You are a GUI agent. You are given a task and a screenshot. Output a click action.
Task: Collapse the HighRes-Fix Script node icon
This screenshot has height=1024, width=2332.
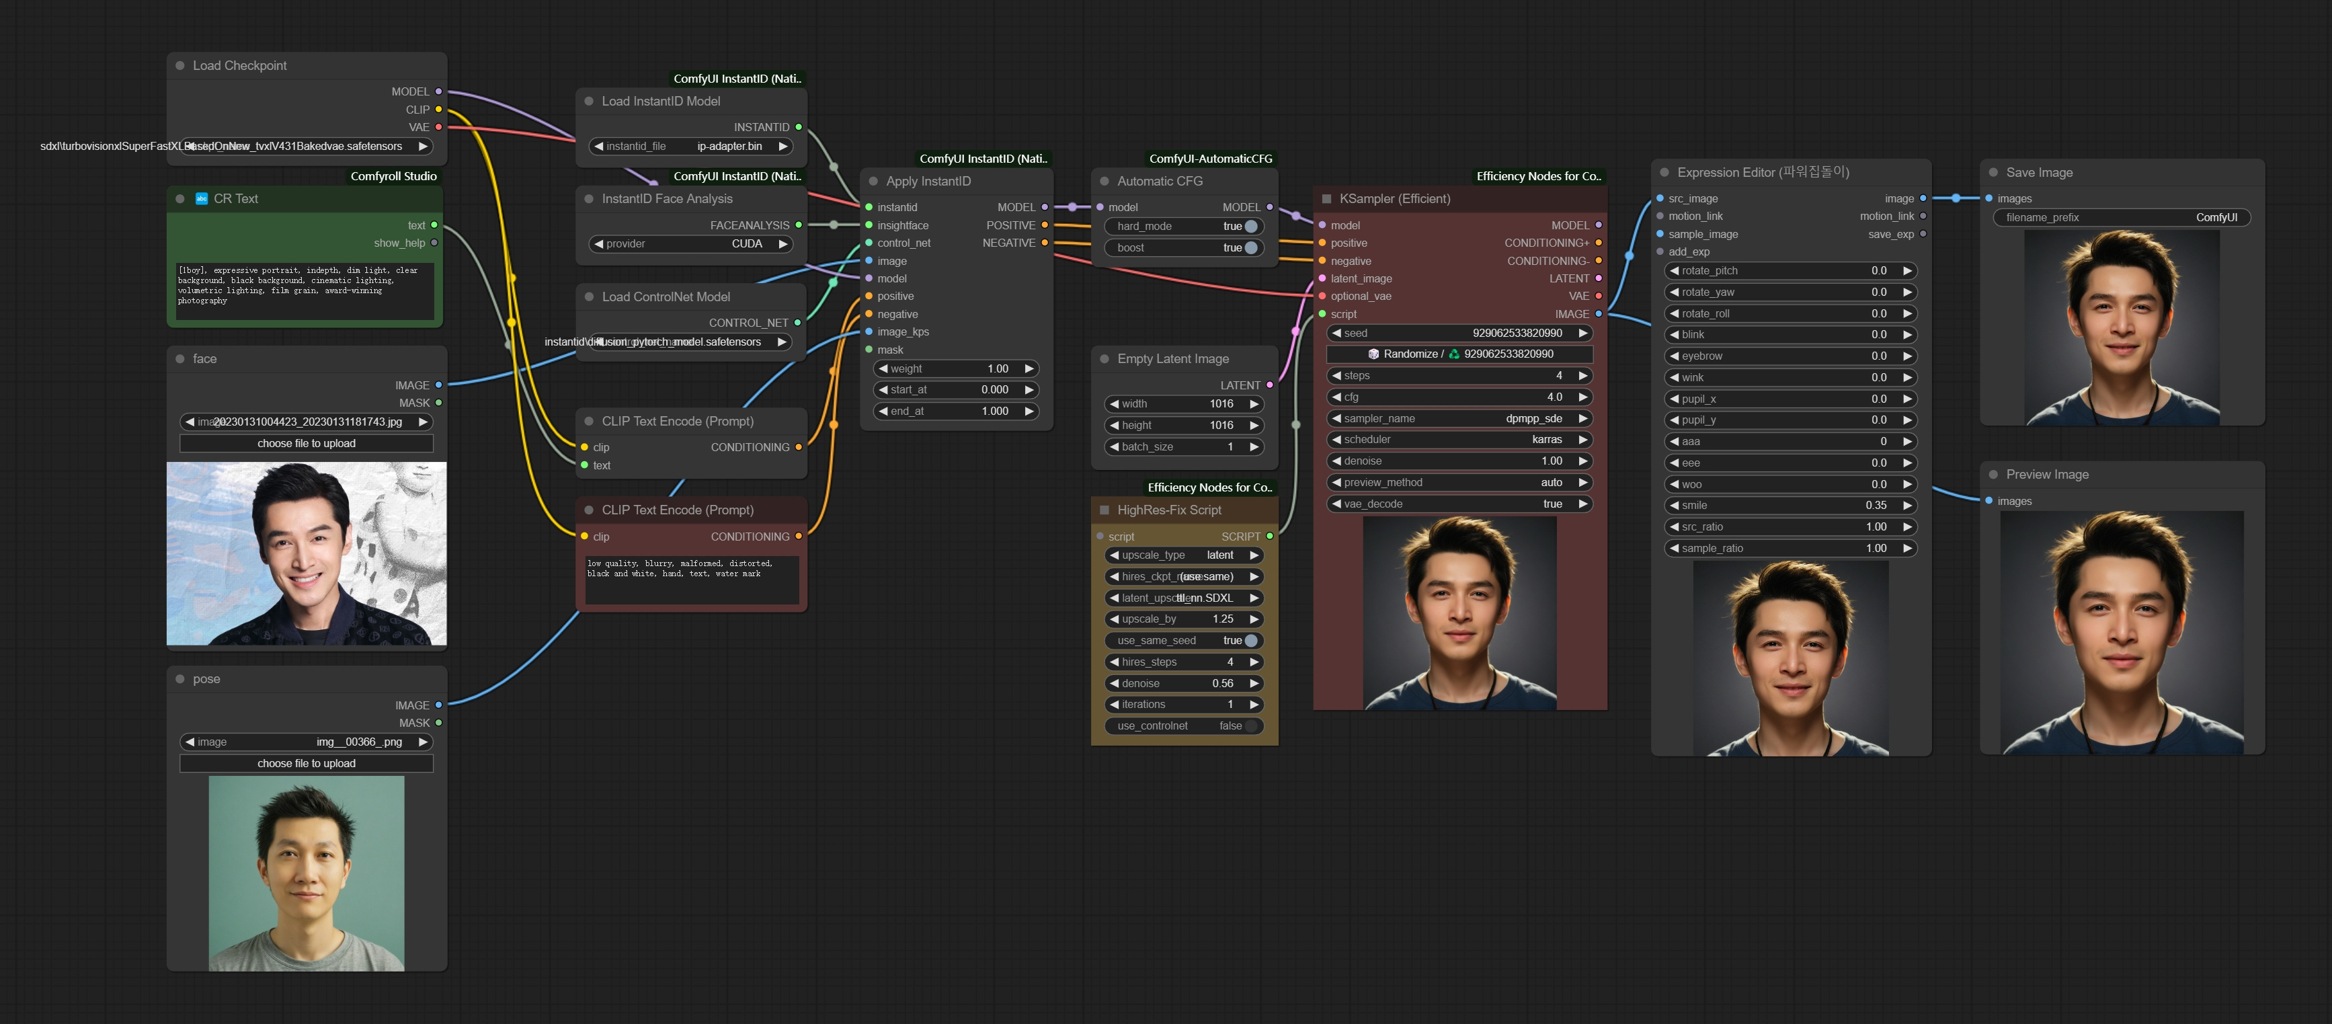(x=1105, y=510)
